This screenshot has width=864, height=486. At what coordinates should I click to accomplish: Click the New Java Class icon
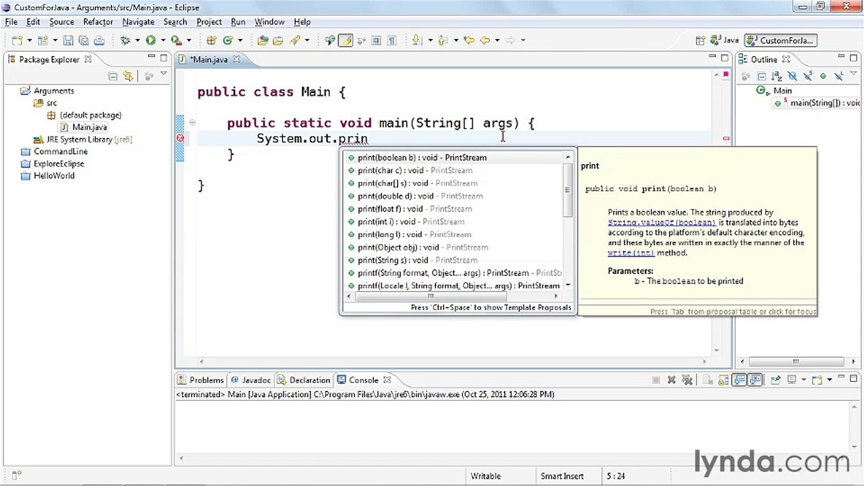[227, 40]
